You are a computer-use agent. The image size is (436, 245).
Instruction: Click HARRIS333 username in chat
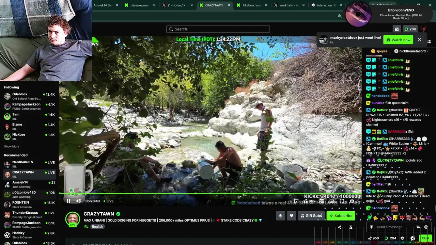pyautogui.click(x=396, y=132)
